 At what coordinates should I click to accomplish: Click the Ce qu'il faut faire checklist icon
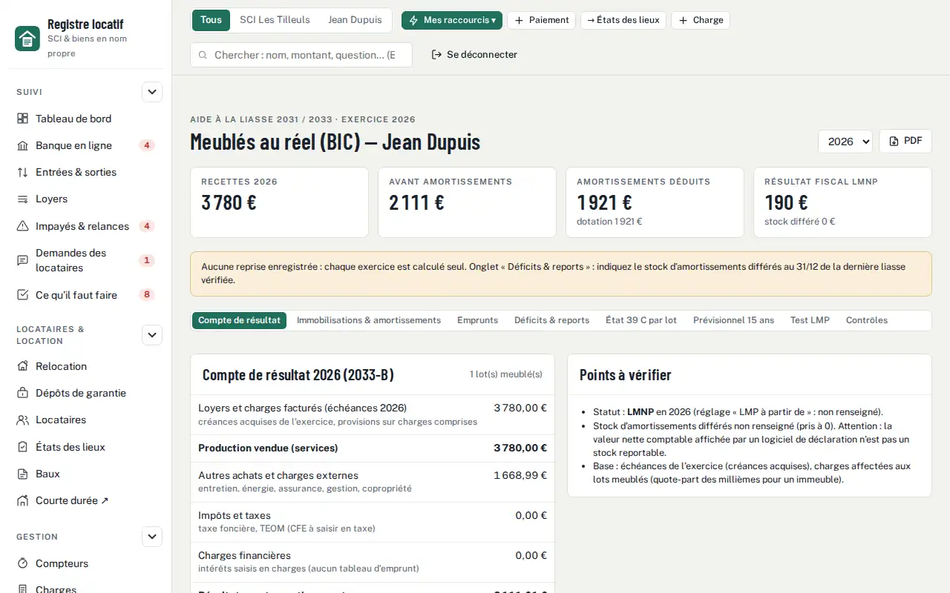(x=22, y=295)
